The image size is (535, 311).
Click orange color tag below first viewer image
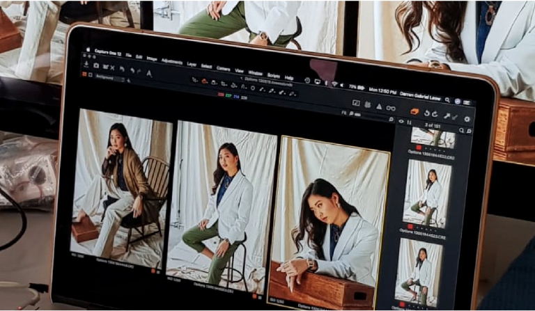pos(153,271)
